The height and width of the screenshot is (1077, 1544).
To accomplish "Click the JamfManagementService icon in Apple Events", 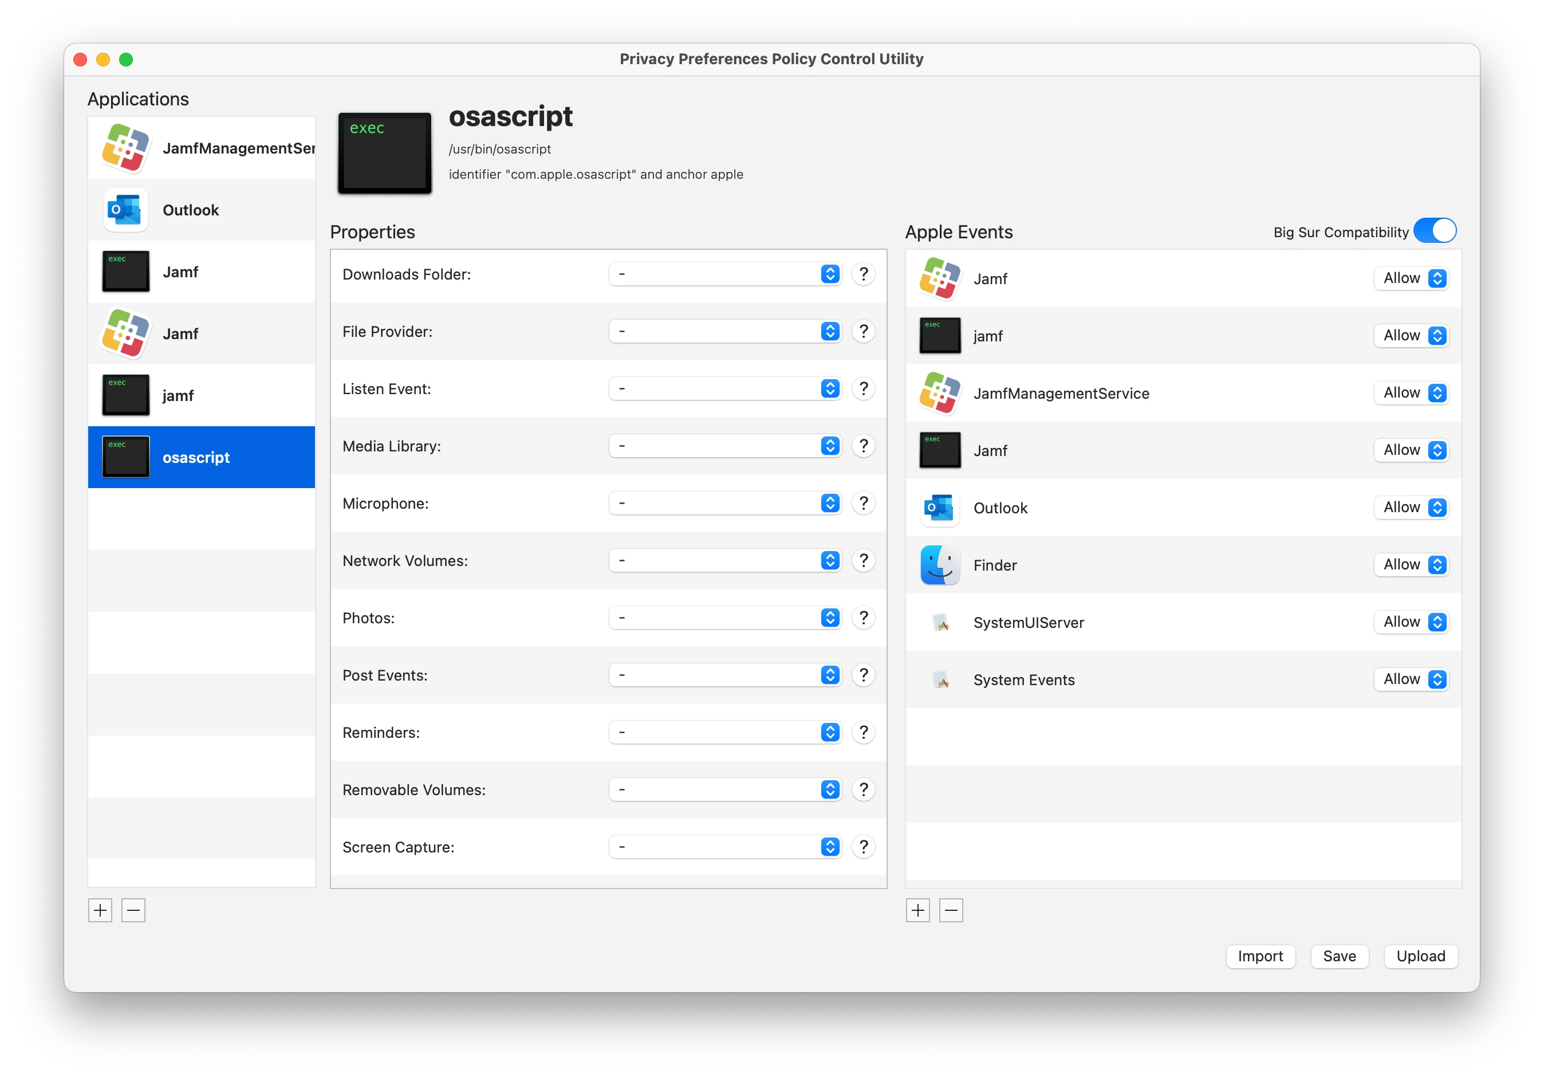I will 939,393.
